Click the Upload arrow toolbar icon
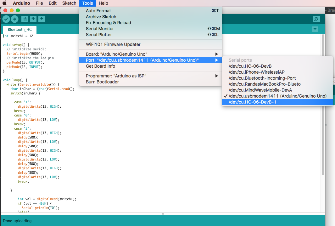Viewport: 335px width, 226px height. coord(14,19)
